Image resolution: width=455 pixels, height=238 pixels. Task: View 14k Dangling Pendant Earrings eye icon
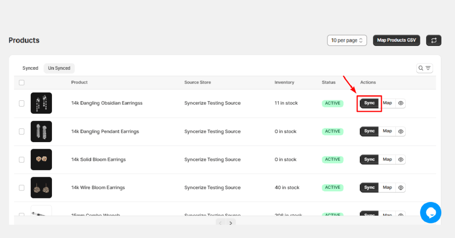pos(400,131)
